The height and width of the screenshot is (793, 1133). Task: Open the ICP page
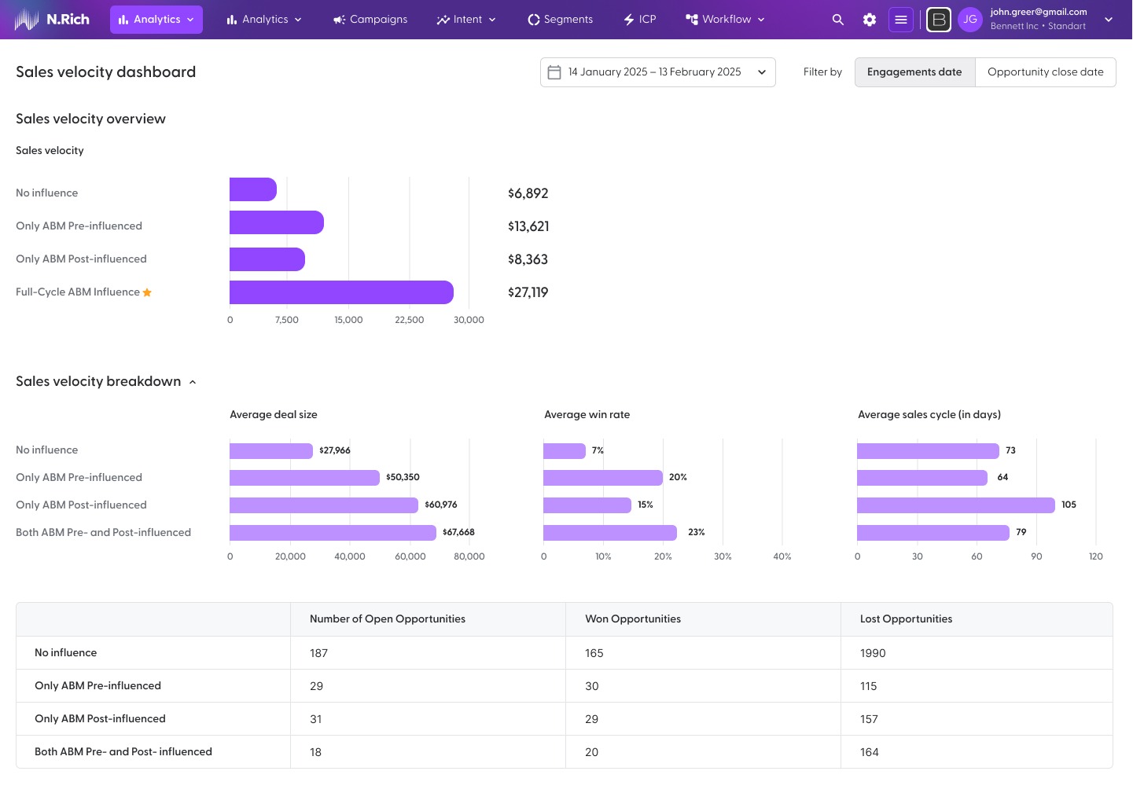[x=639, y=20]
